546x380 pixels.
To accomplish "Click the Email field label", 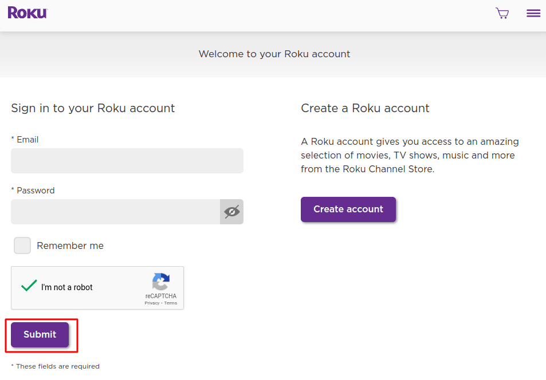I will (x=25, y=139).
